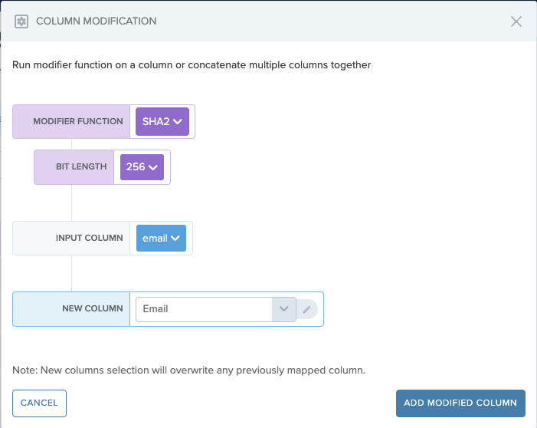Click the modifier function description sentence
The image size is (537, 428).
192,65
